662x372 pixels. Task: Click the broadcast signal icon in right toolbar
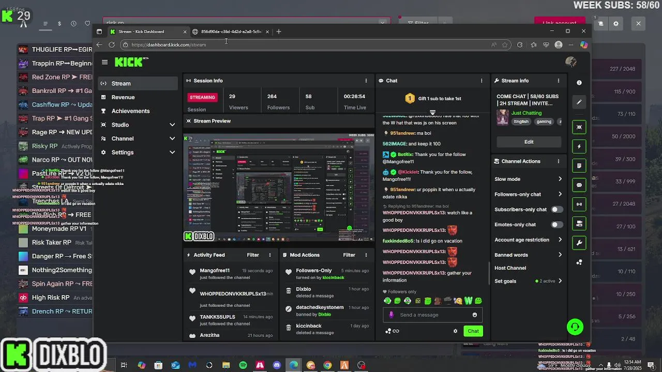coord(579,204)
